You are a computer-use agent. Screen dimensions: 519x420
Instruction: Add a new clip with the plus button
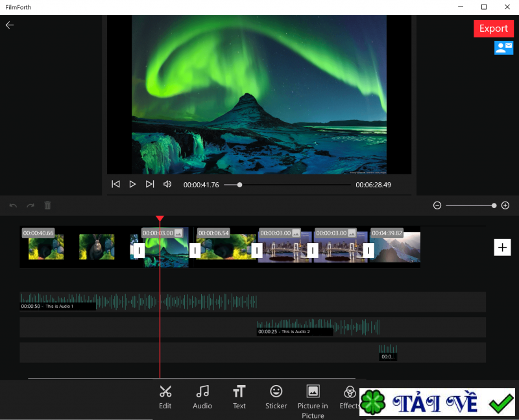[502, 247]
